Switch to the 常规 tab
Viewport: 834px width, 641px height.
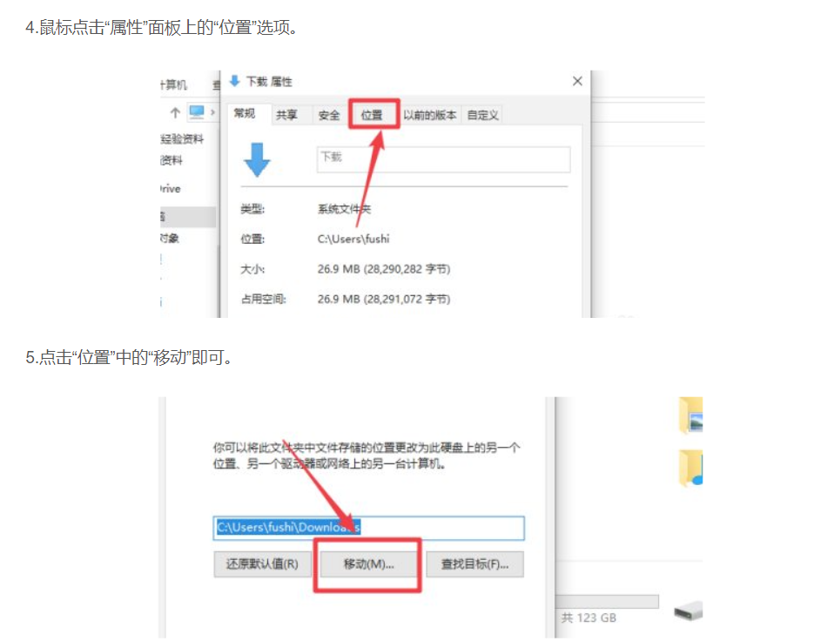(245, 113)
